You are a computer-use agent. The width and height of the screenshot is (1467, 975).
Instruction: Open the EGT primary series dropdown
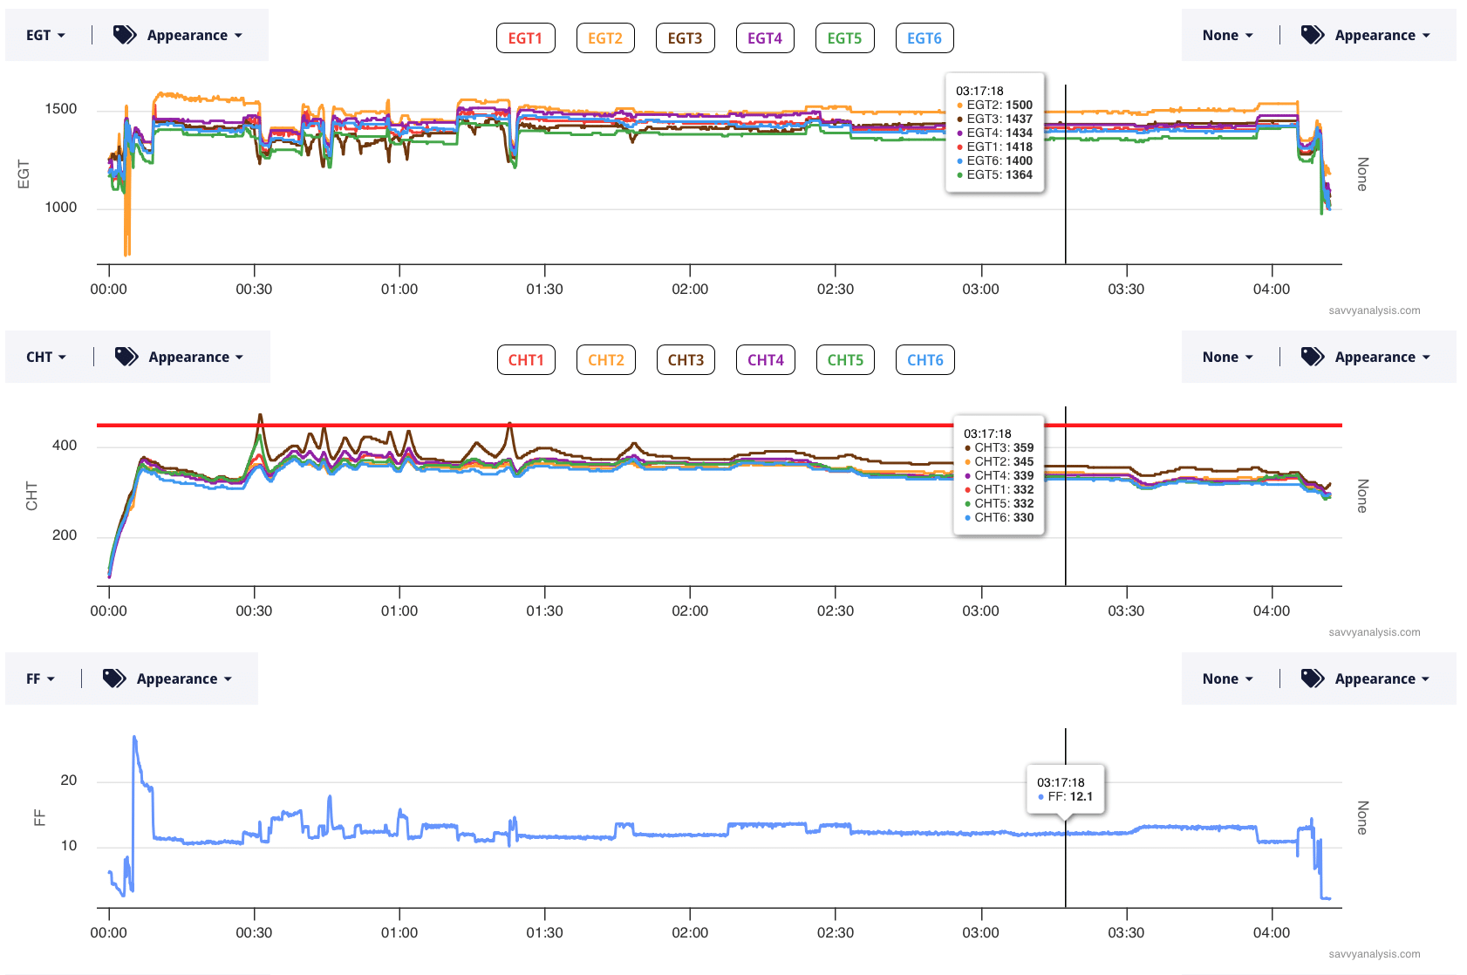(45, 35)
